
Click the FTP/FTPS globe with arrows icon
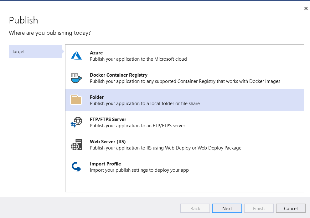click(x=76, y=122)
